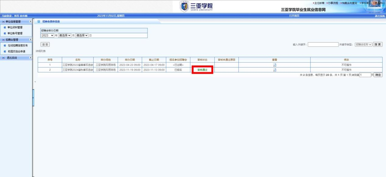Screen dimensions: 386x177
Task: Collapse the 退出系统 sidebar section chevron
Action: pos(30,57)
